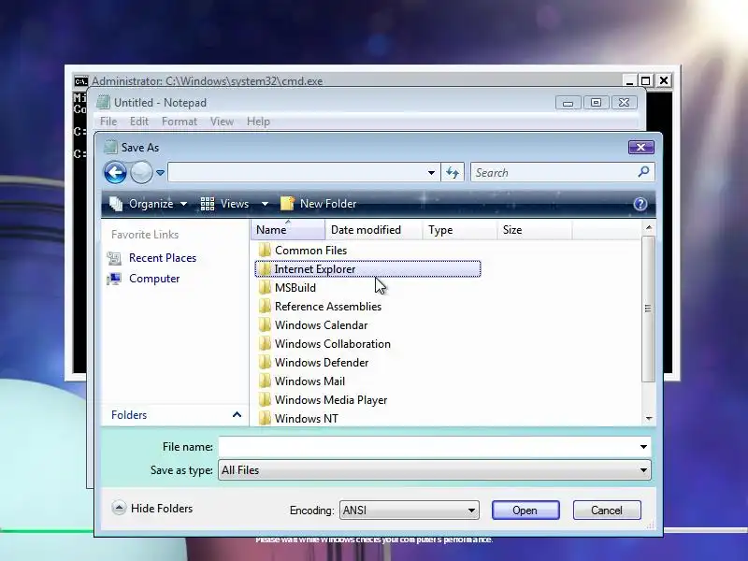This screenshot has height=561, width=748.
Task: Open Notepad Format menu
Action: tap(180, 122)
